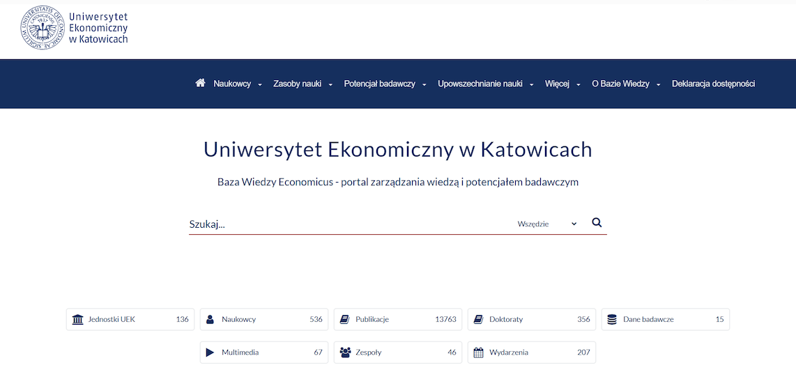
Task: Click the Dane badawcze count 15
Action: 720,320
